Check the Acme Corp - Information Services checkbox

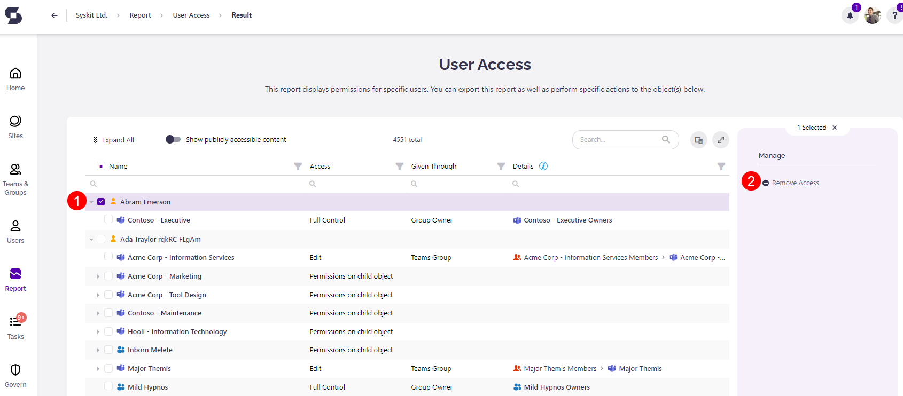point(108,257)
